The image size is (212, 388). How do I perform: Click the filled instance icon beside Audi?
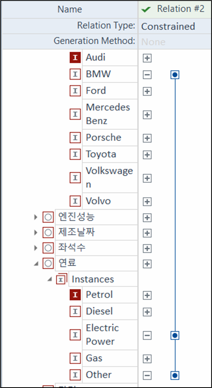click(x=75, y=58)
